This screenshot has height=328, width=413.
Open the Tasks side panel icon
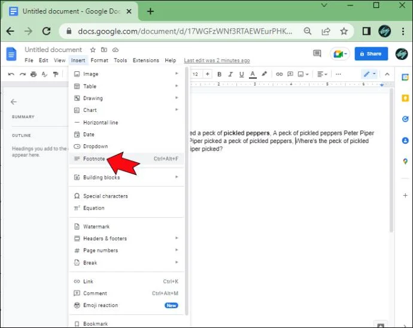point(405,119)
